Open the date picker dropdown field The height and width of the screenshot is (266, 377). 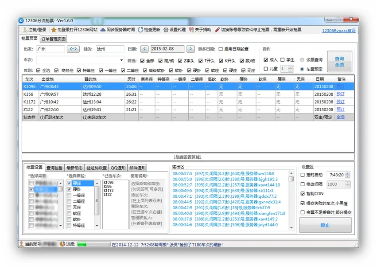pos(167,49)
